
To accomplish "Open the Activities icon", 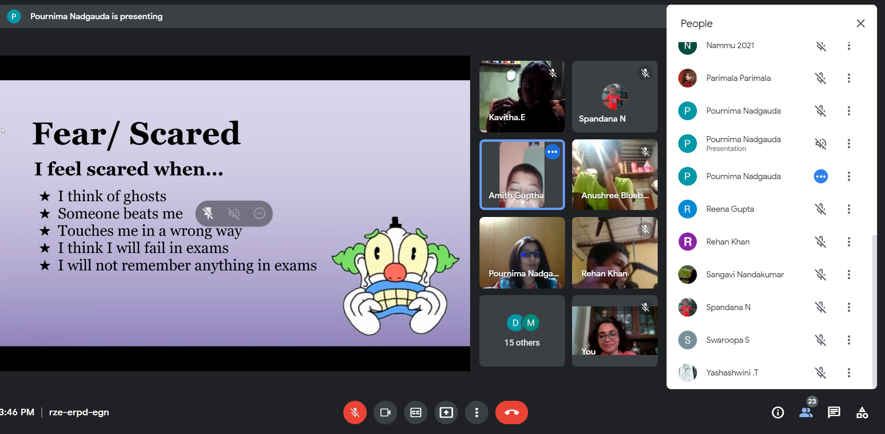I will (862, 412).
